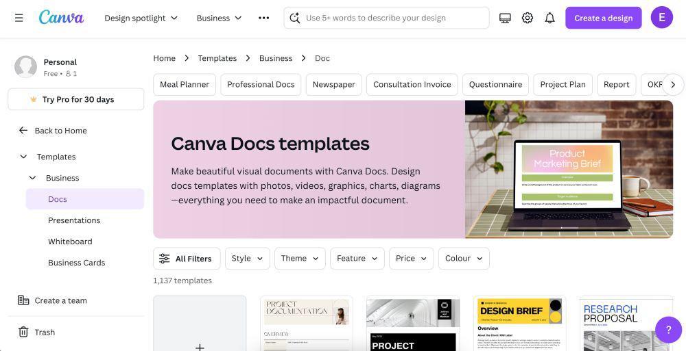
Task: Expand the Design spotlight menu
Action: (x=141, y=18)
